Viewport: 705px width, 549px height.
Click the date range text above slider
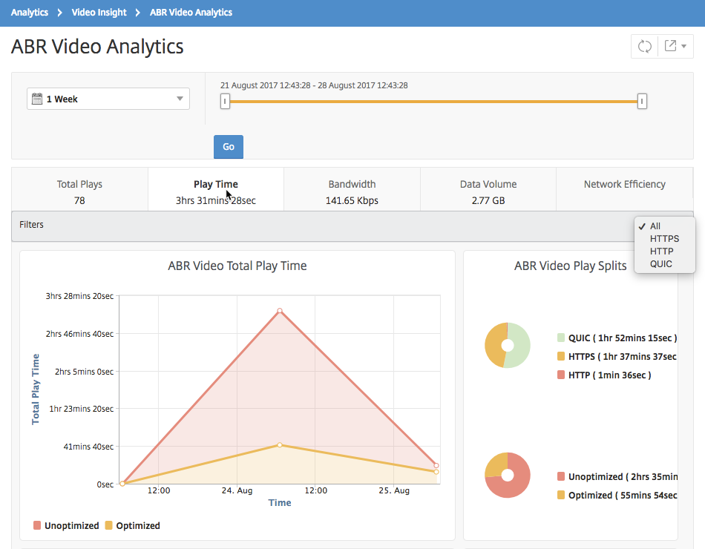click(314, 85)
